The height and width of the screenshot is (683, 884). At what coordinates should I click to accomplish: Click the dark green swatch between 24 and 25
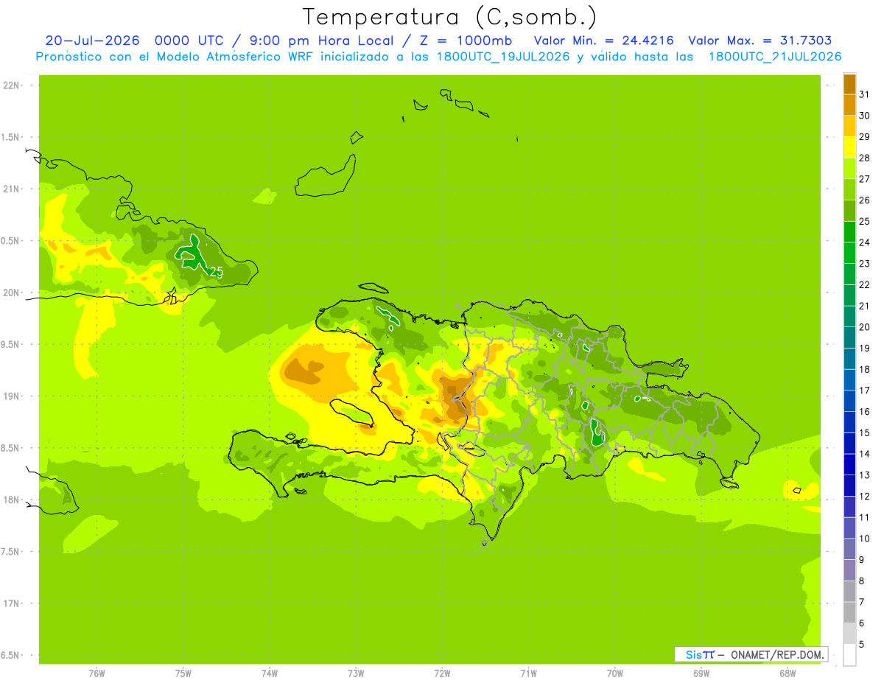point(849,231)
